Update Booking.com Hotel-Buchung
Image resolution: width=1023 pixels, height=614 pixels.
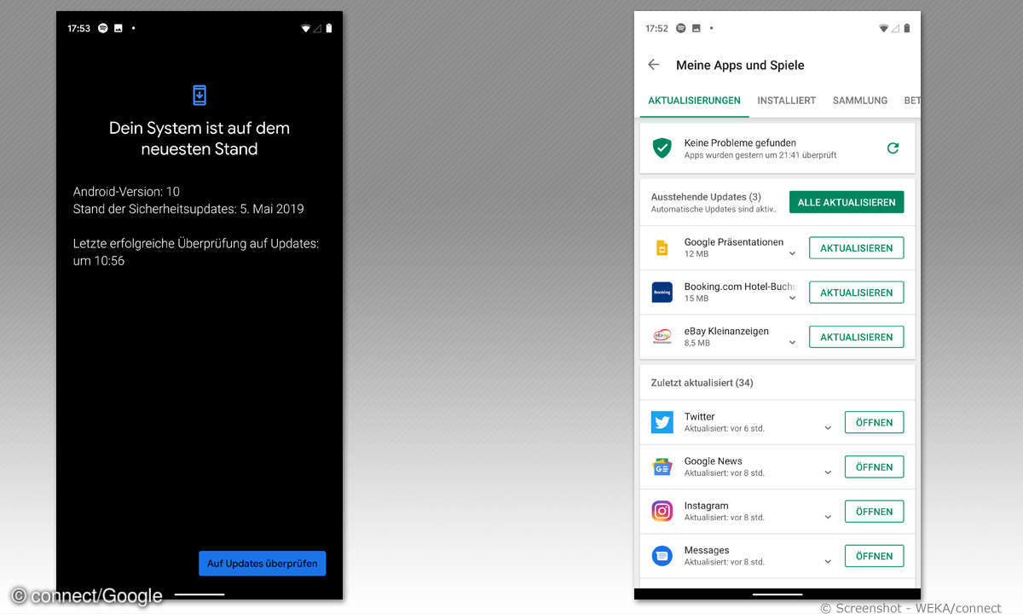[857, 293]
